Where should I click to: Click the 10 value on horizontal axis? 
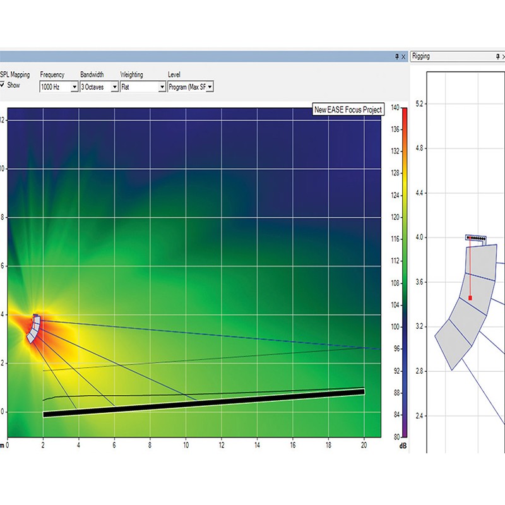[x=186, y=445]
